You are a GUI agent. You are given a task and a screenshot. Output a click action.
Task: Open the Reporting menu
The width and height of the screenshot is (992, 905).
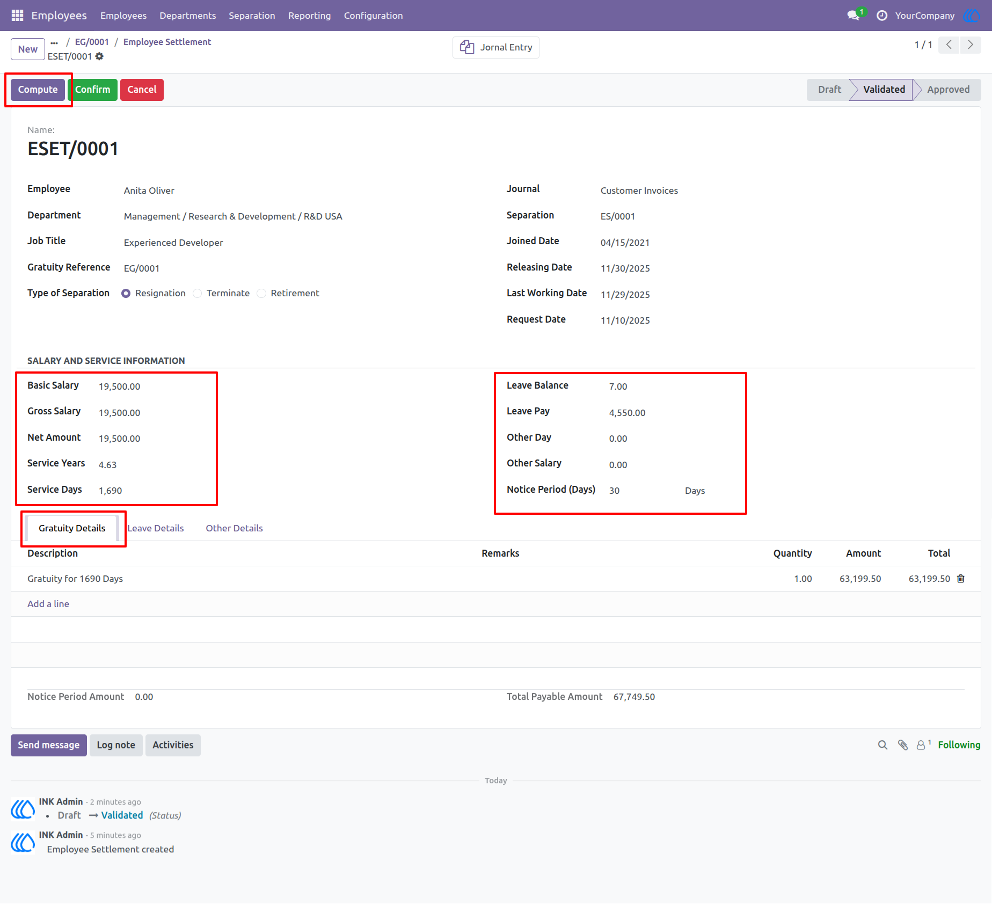tap(309, 16)
